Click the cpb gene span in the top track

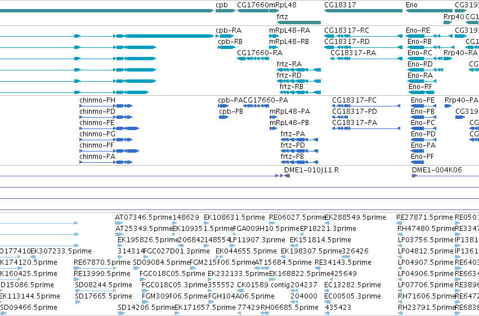pos(226,11)
